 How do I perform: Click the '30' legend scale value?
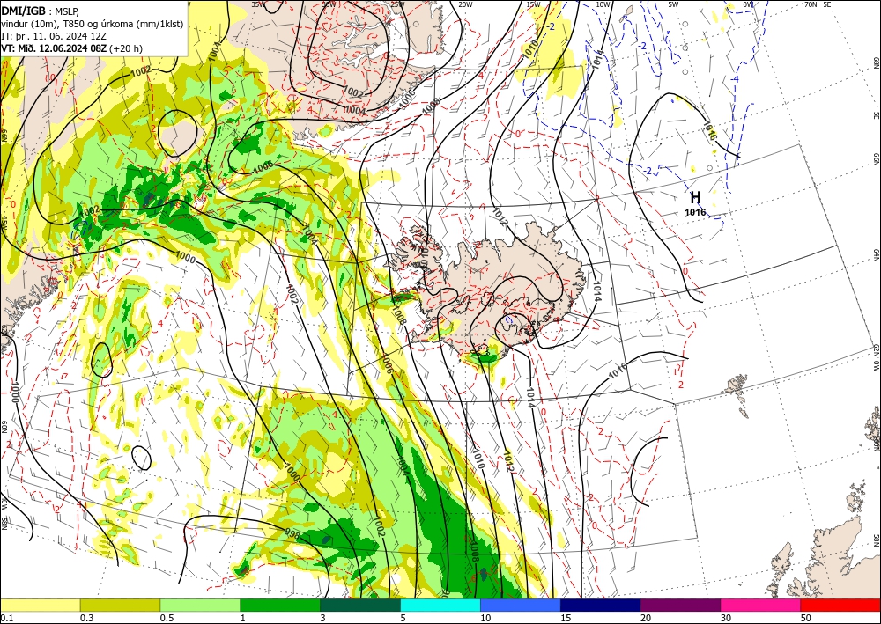pyautogui.click(x=726, y=618)
